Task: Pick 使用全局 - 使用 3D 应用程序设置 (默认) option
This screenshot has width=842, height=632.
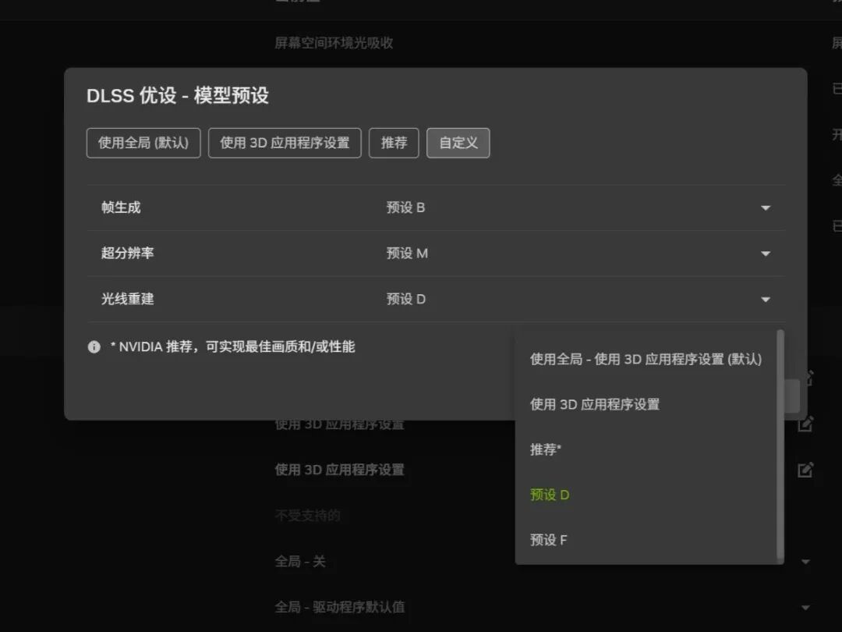Action: [646, 359]
